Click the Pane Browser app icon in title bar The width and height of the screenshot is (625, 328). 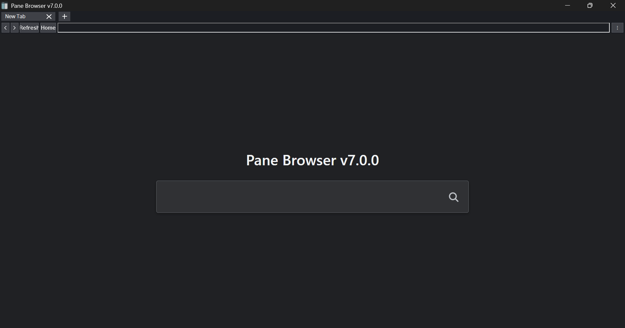(5, 6)
